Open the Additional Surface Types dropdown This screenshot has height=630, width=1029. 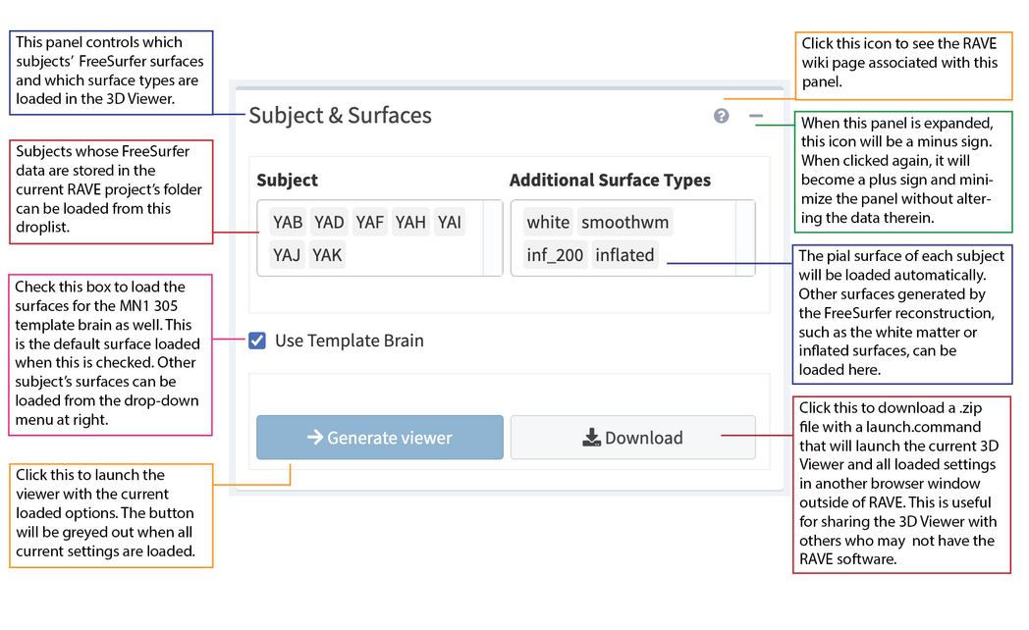[x=707, y=255]
